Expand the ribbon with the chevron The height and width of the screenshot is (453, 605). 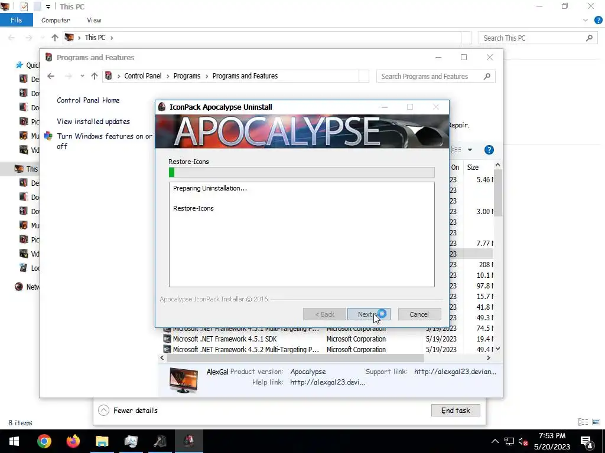pyautogui.click(x=586, y=21)
